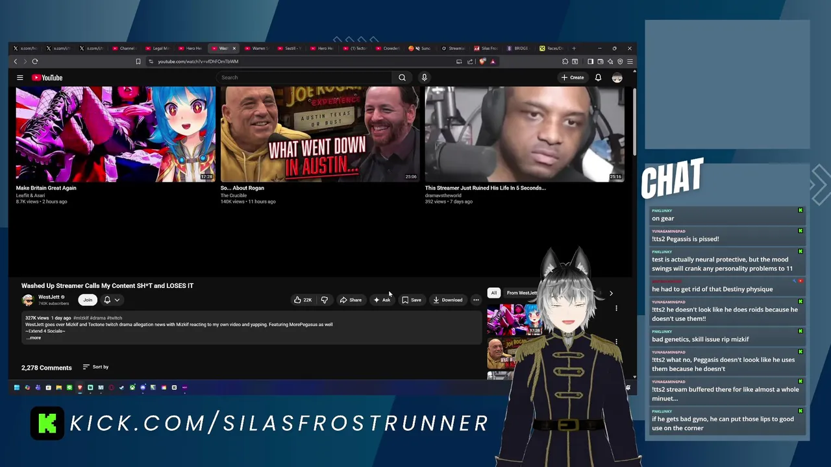Open the Joe Rogan Austin thumbnail
This screenshot has width=831, height=467.
(x=319, y=134)
